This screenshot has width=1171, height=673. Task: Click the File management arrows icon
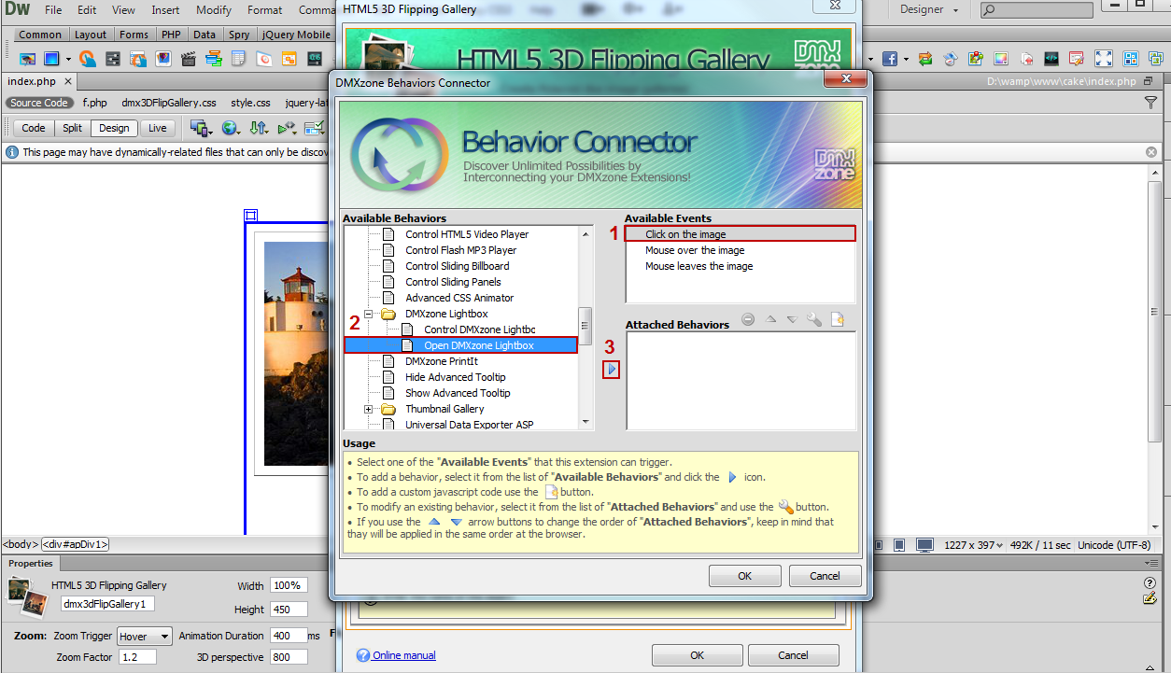(259, 128)
